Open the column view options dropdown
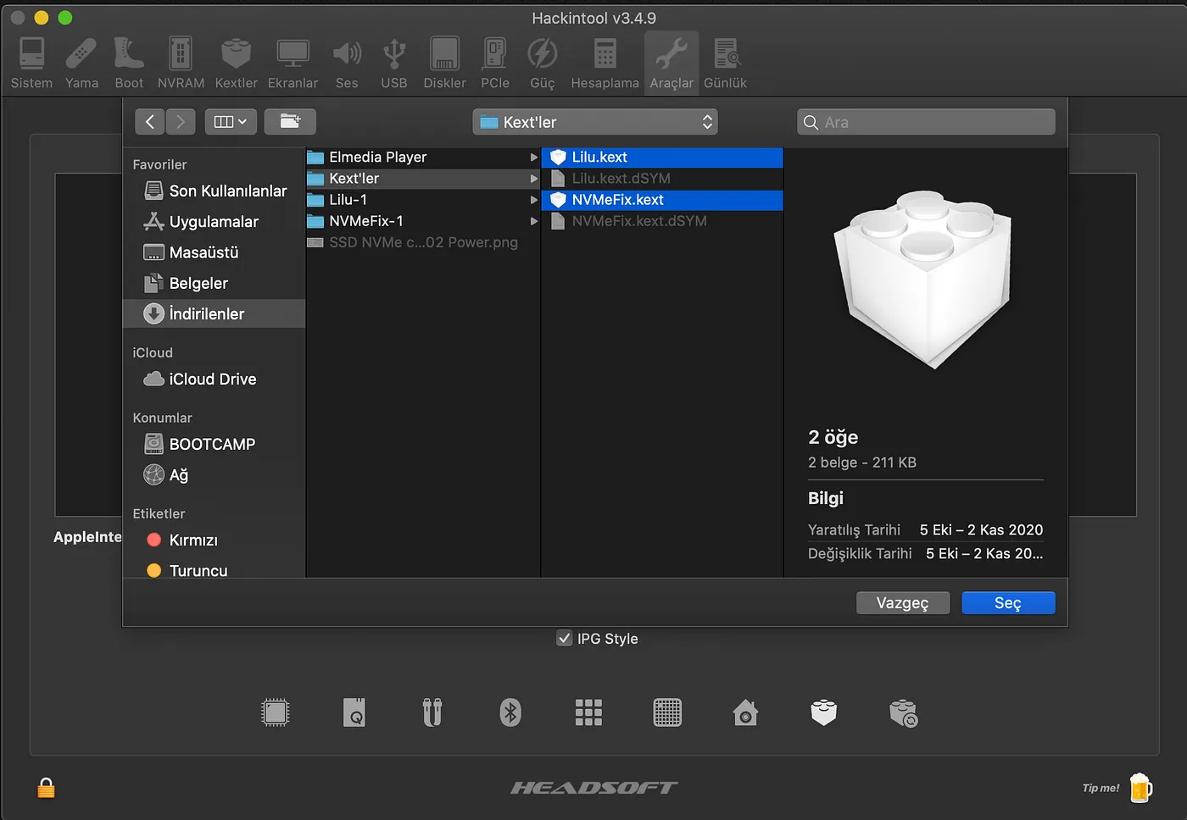The width and height of the screenshot is (1187, 820). 231,122
